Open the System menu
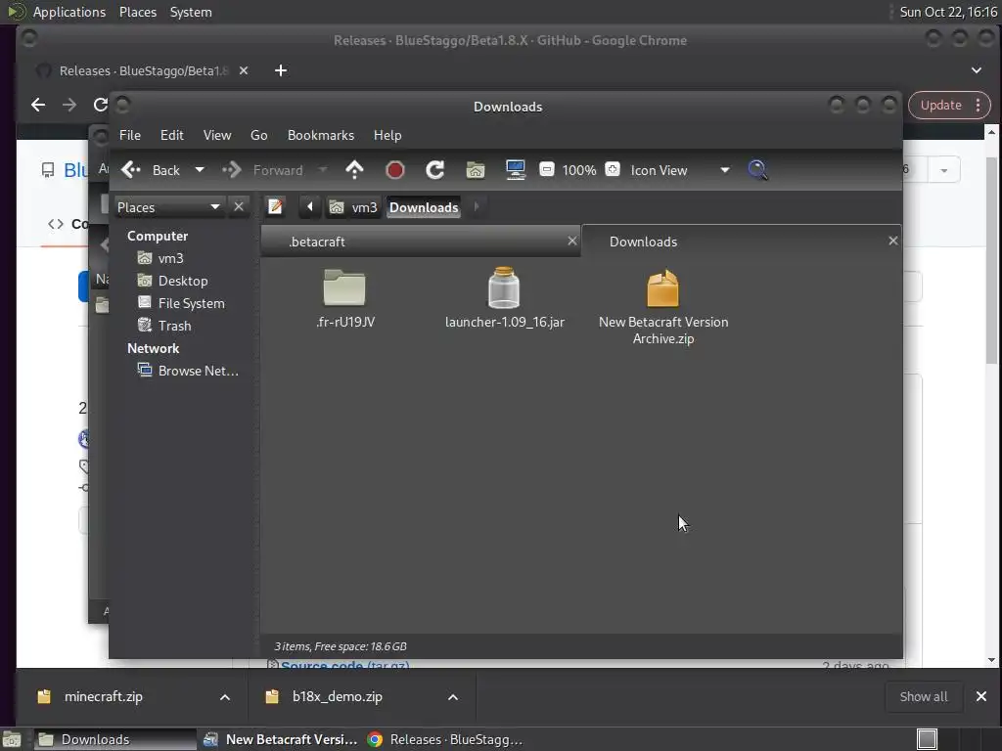This screenshot has height=751, width=1002. [191, 12]
